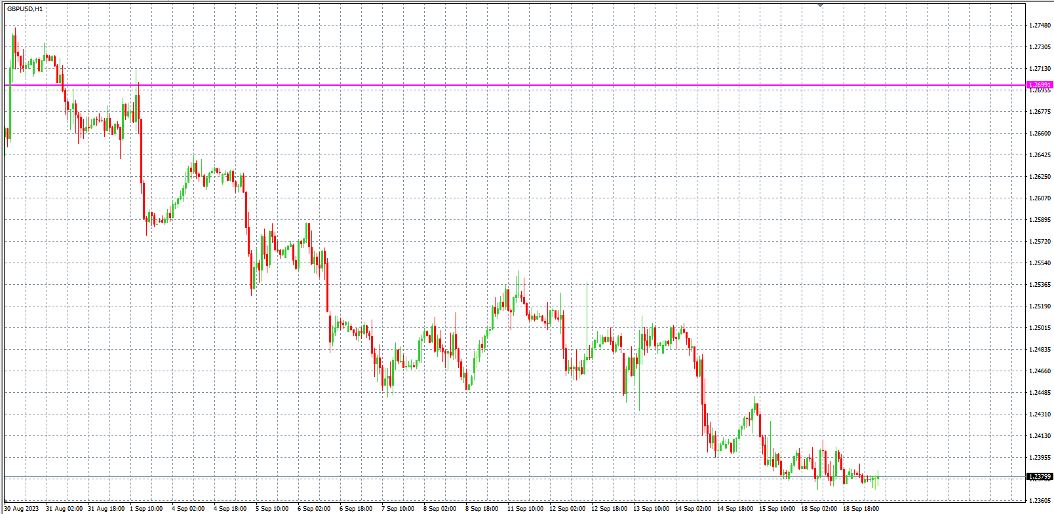Screen dimensions: 1054x514
Task: Click the current price label 1.23799
Action: click(x=1039, y=477)
